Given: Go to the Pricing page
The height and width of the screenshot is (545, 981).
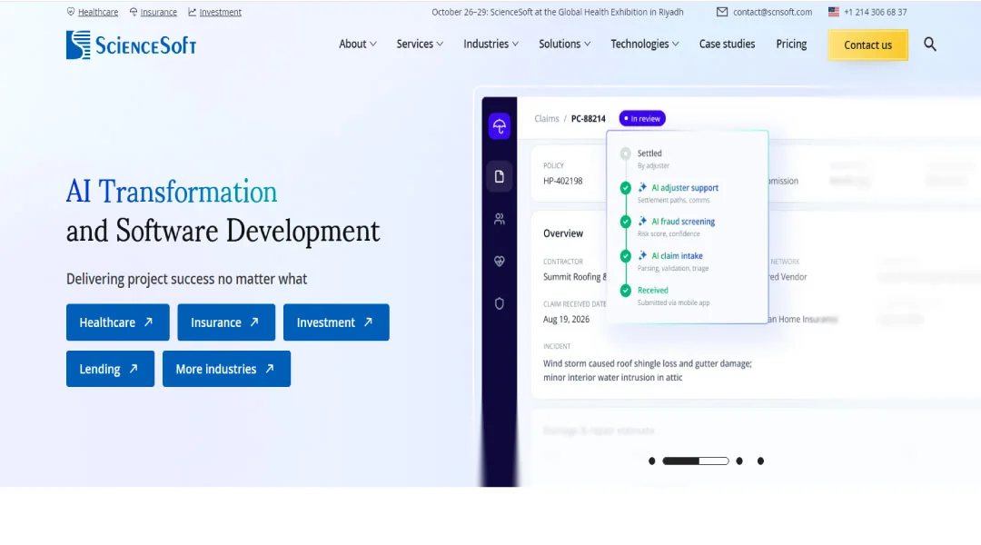Looking at the screenshot, I should (x=791, y=44).
